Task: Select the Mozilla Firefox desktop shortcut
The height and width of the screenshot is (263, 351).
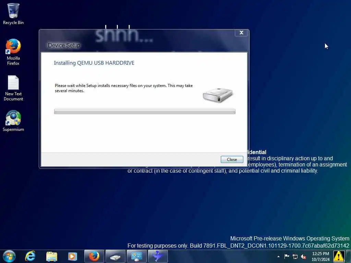Action: click(13, 52)
